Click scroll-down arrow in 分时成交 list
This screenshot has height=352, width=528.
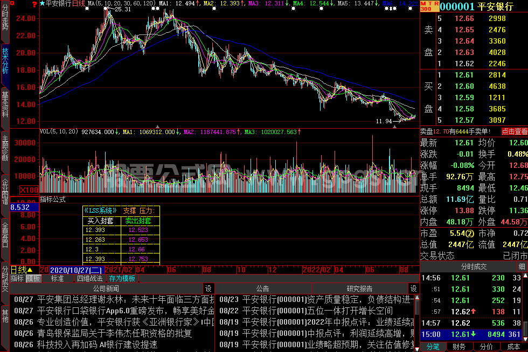[525, 339]
